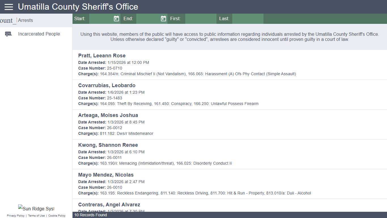
Task: Open the Cookie Policy
Action: [57, 215]
